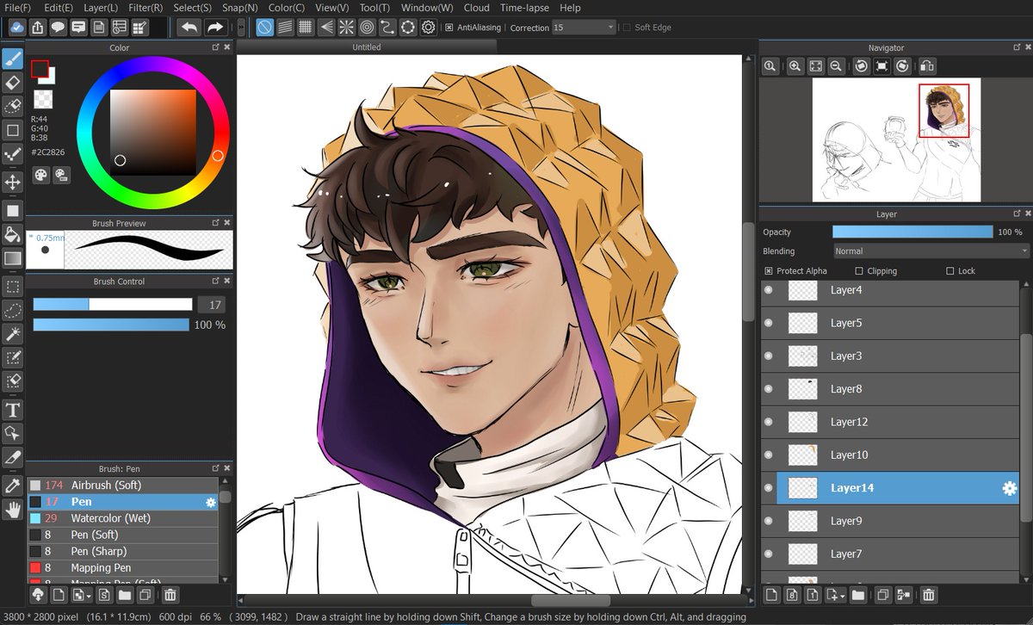This screenshot has height=625, width=1033.
Task: Zoom out using Navigator magnifier minus
Action: pos(836,65)
